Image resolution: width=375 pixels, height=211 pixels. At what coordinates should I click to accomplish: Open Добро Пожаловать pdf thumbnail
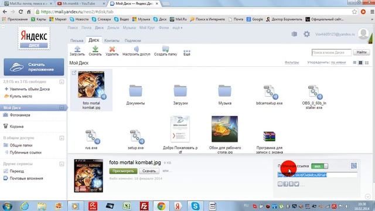(x=180, y=129)
